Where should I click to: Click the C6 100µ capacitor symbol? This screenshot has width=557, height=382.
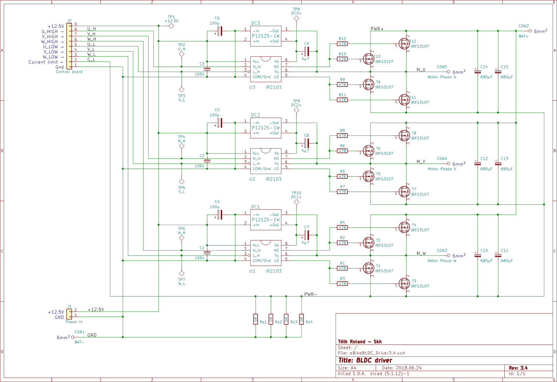click(x=220, y=31)
